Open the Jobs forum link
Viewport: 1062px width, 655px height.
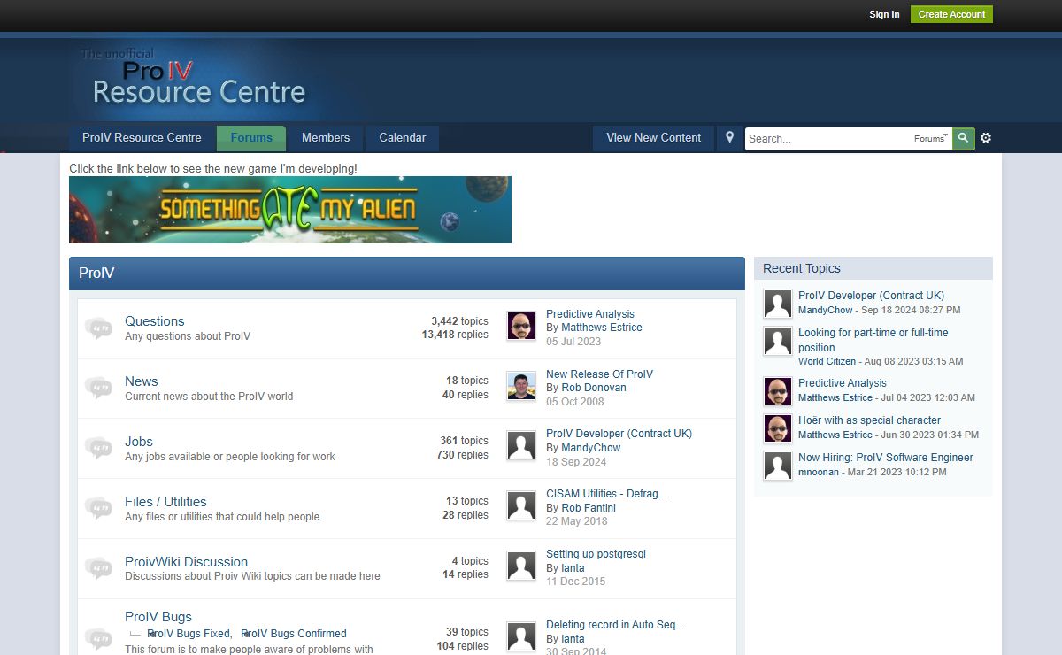139,442
